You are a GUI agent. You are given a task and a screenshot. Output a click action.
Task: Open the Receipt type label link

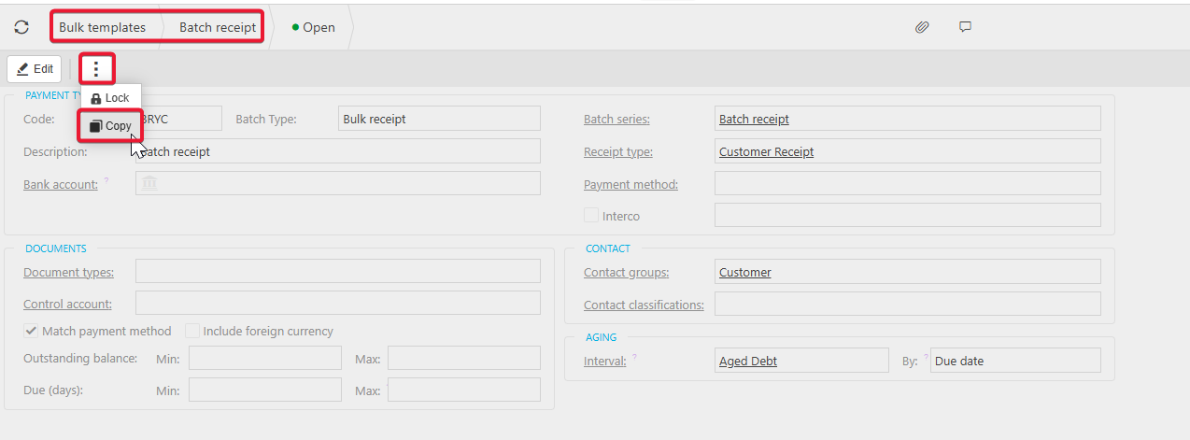[618, 151]
